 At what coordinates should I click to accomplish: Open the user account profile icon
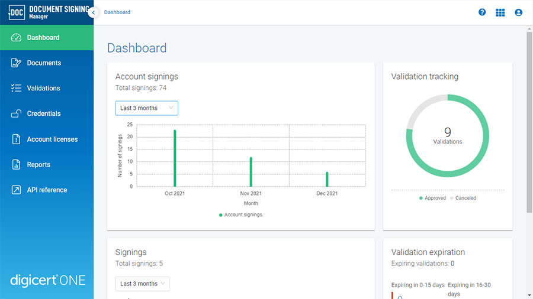[x=519, y=12]
